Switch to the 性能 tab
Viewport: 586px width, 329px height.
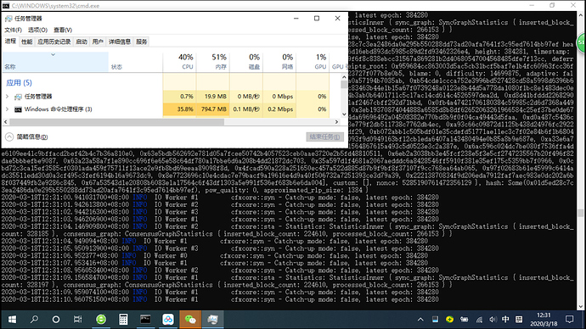[26, 42]
